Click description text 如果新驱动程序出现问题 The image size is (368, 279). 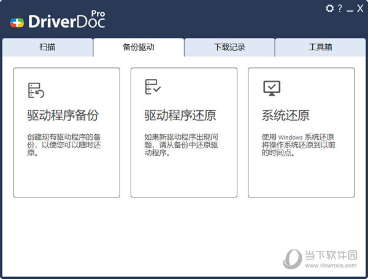(x=181, y=145)
